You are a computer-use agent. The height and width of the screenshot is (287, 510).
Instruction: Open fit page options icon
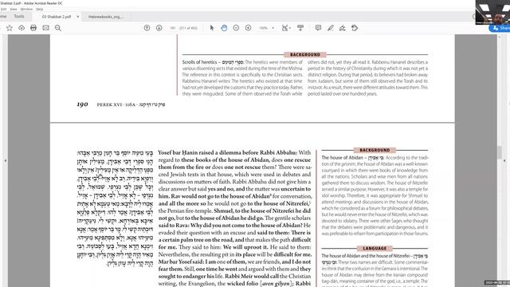(286, 28)
